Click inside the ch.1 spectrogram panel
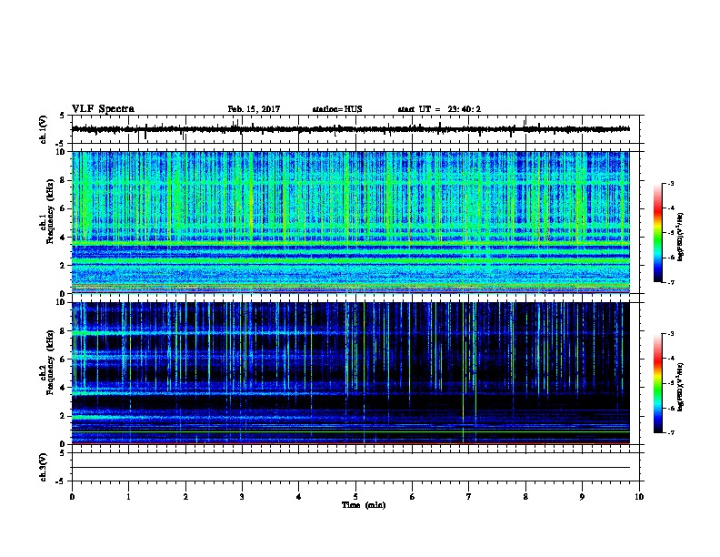Image resolution: width=720 pixels, height=557 pixels. point(351,222)
